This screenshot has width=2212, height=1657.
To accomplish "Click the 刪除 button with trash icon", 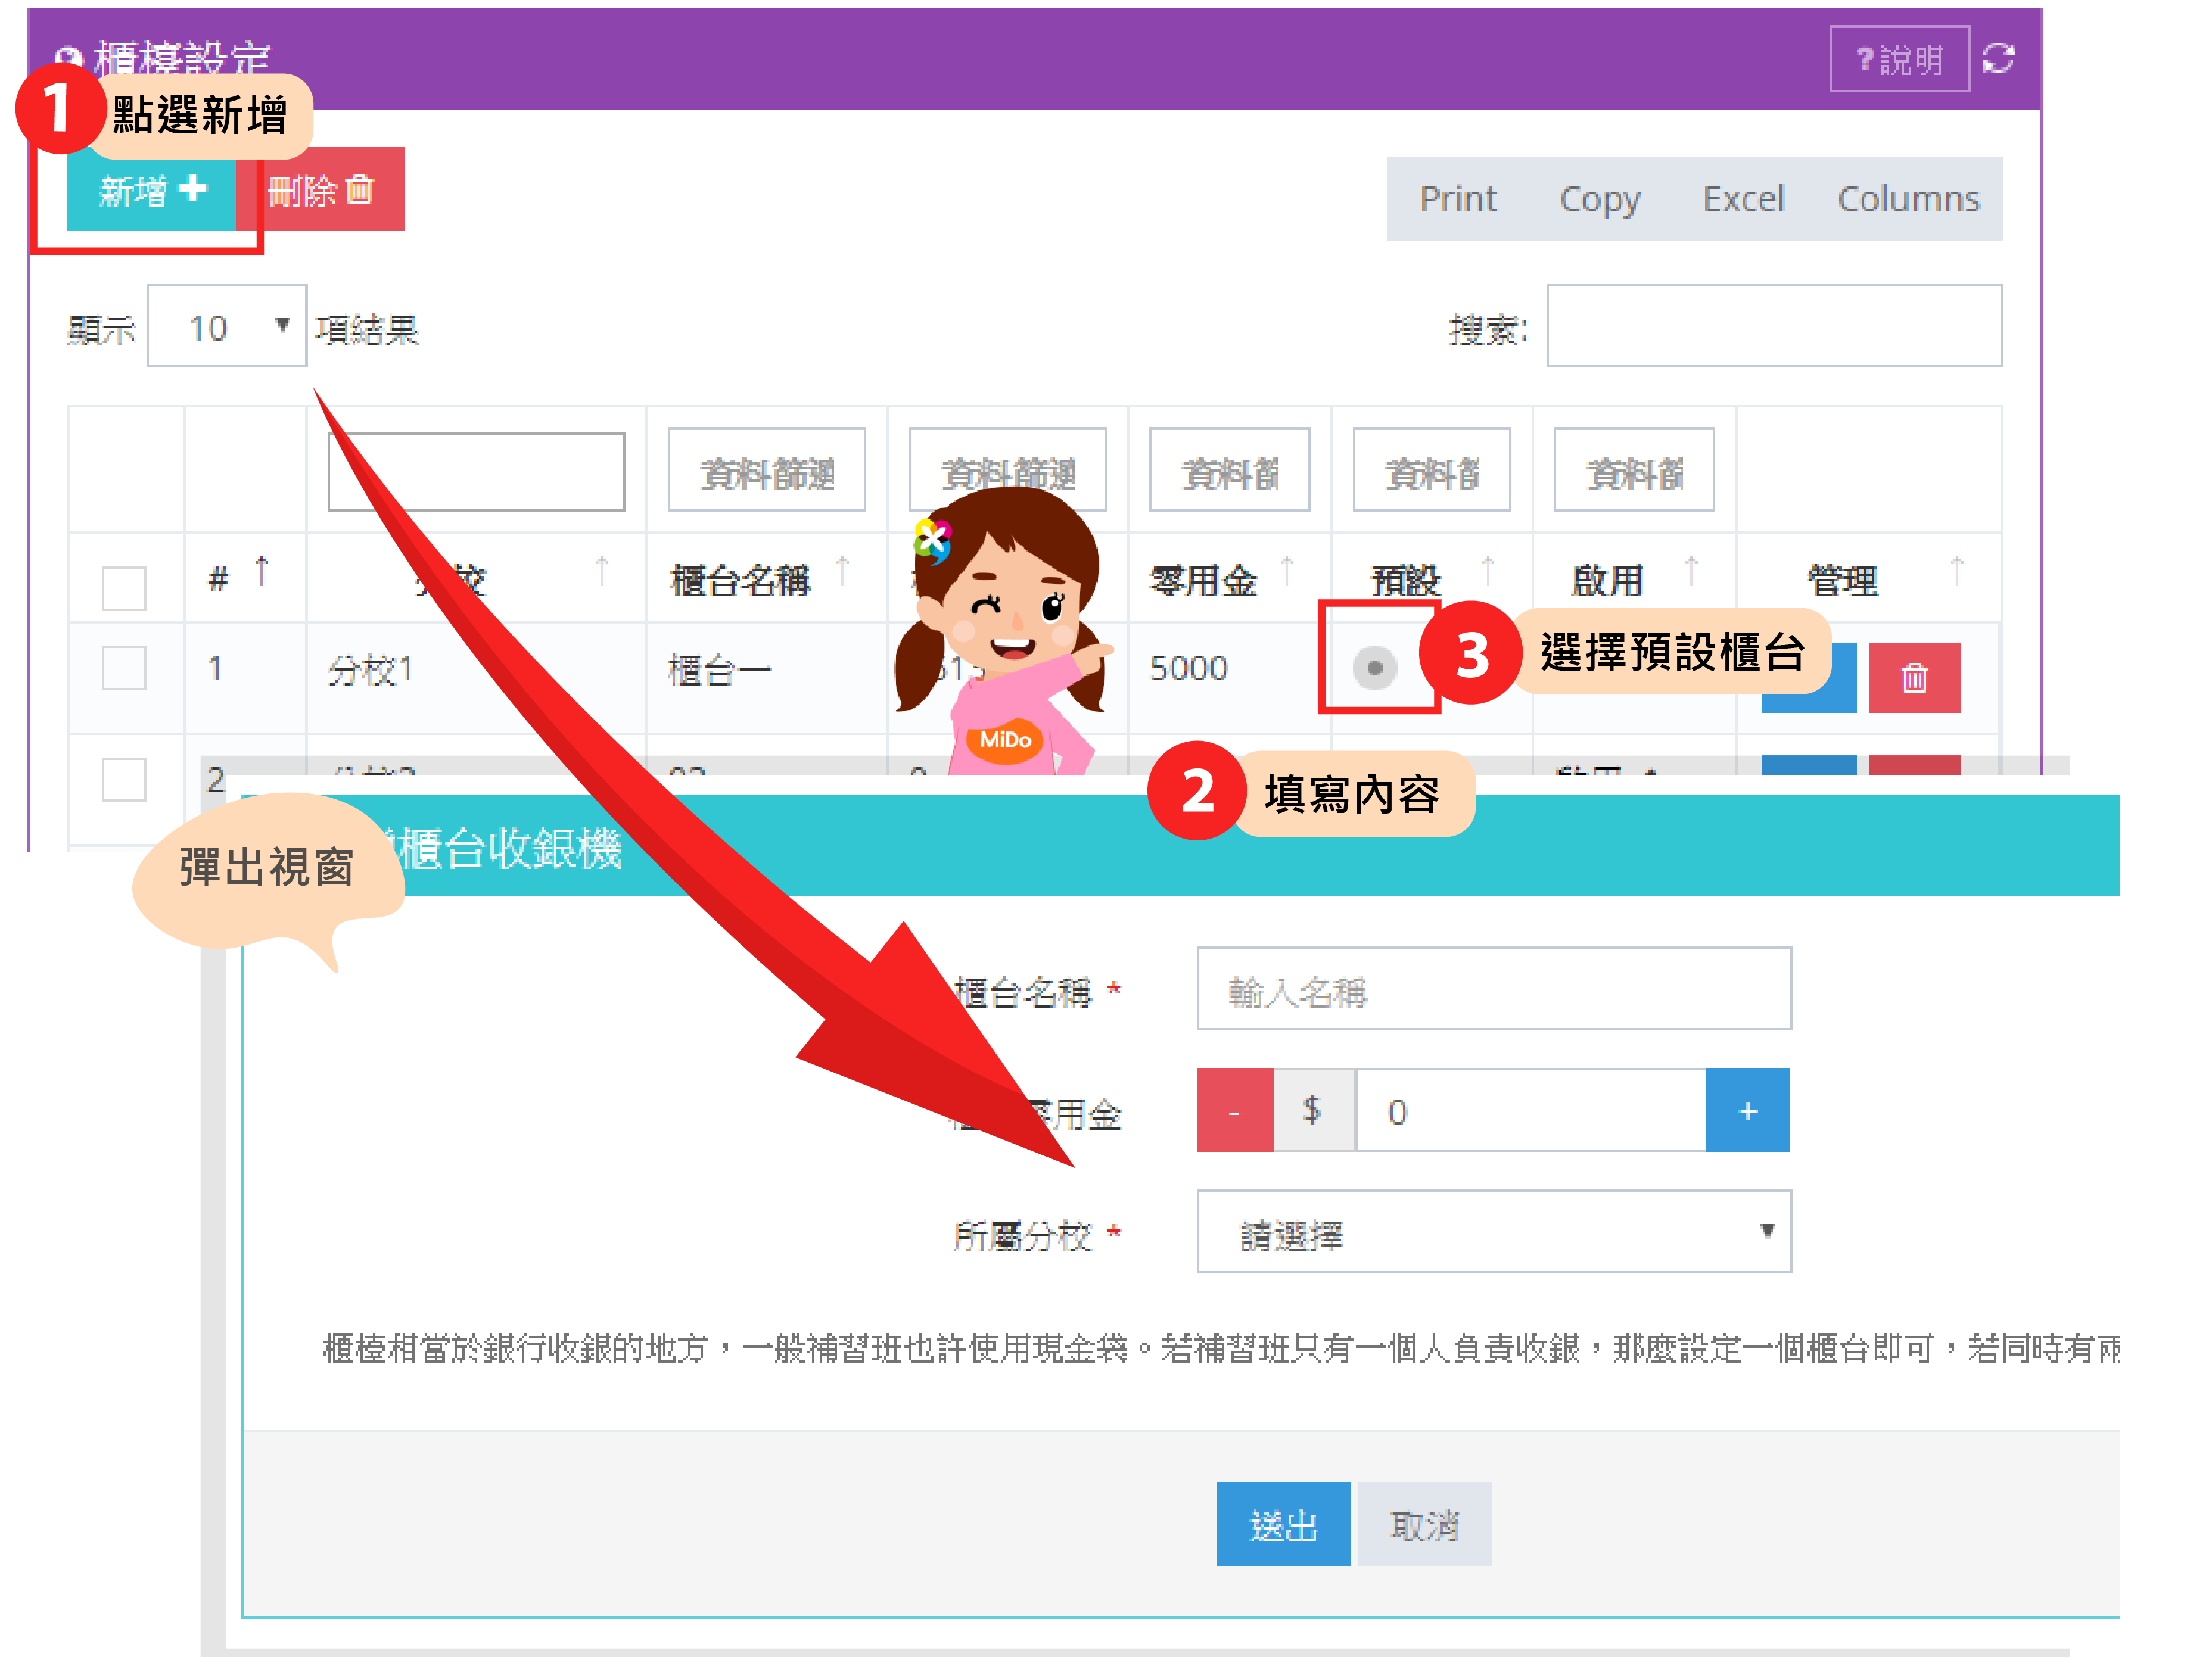I will pyautogui.click(x=321, y=190).
